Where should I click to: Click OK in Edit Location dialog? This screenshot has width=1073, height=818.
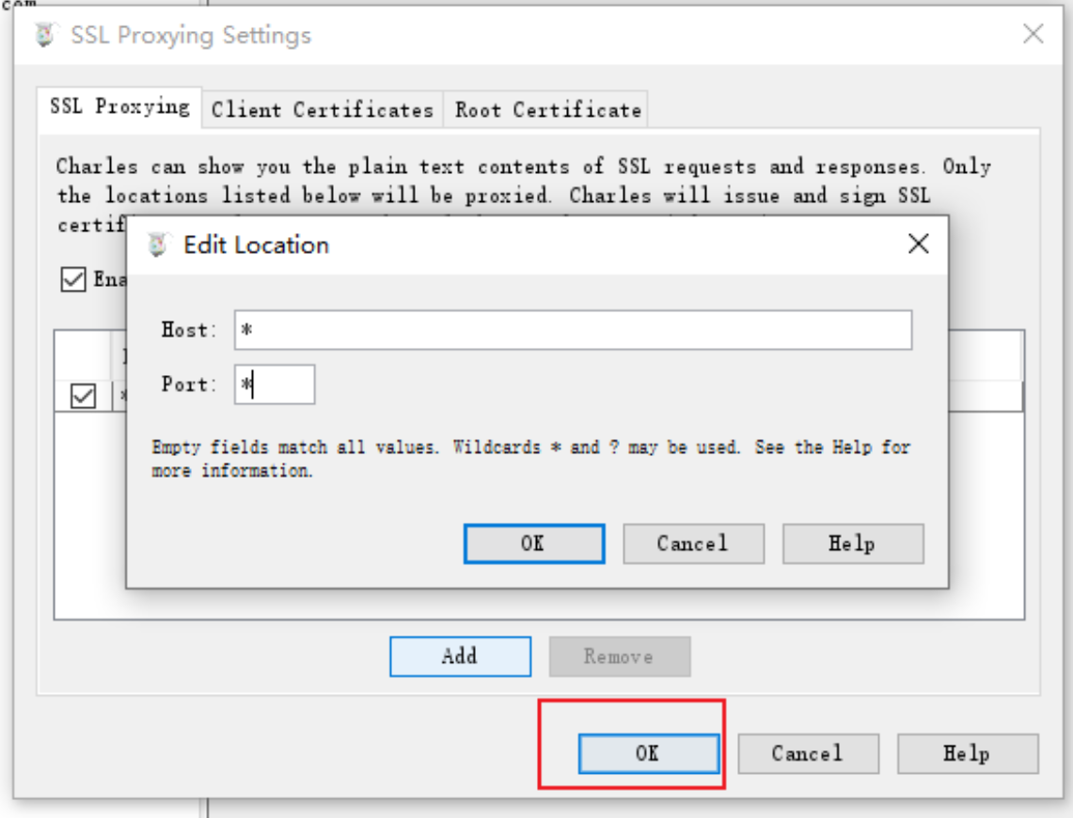click(534, 543)
